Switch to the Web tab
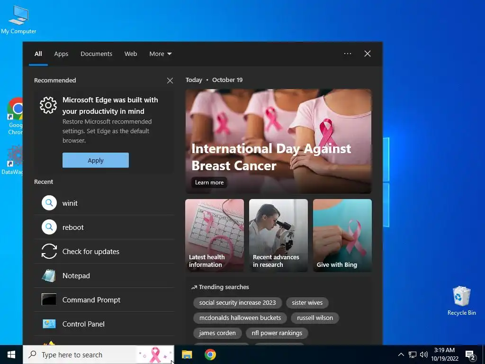The width and height of the screenshot is (485, 364). pos(131,54)
